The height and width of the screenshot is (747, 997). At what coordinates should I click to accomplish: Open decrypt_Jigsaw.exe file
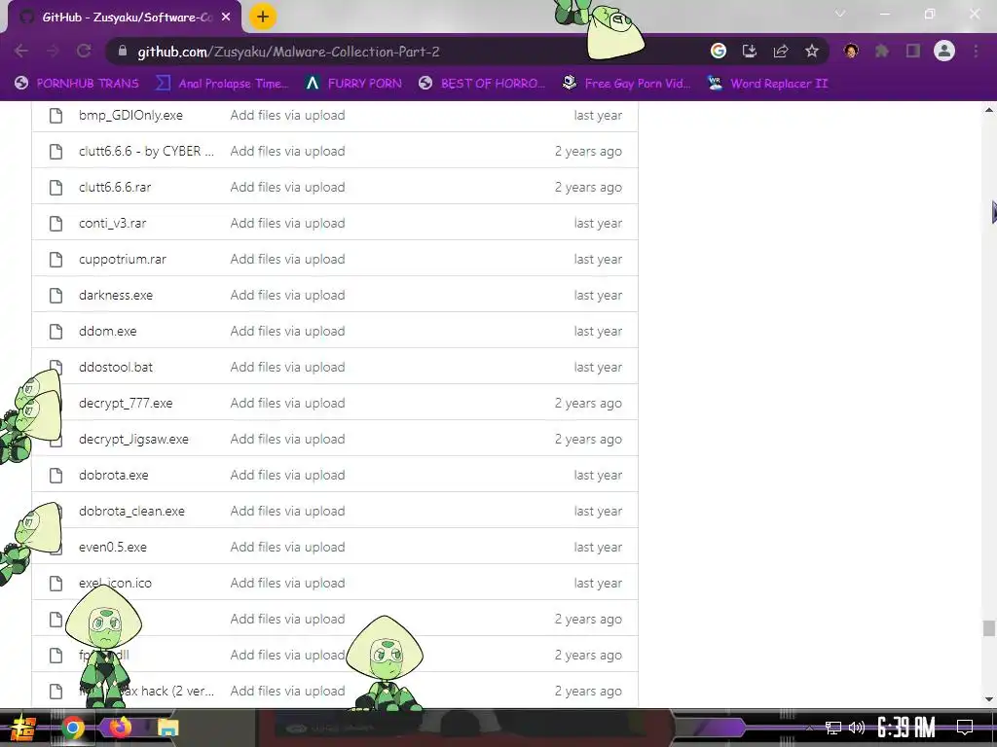(133, 440)
